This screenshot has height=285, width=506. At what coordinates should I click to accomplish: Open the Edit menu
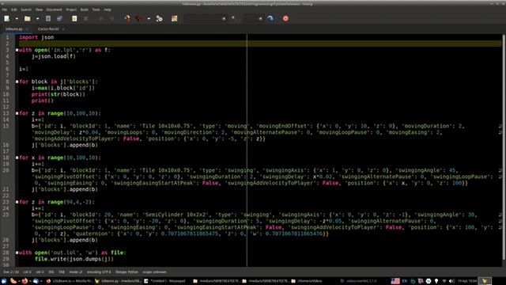(x=14, y=9)
